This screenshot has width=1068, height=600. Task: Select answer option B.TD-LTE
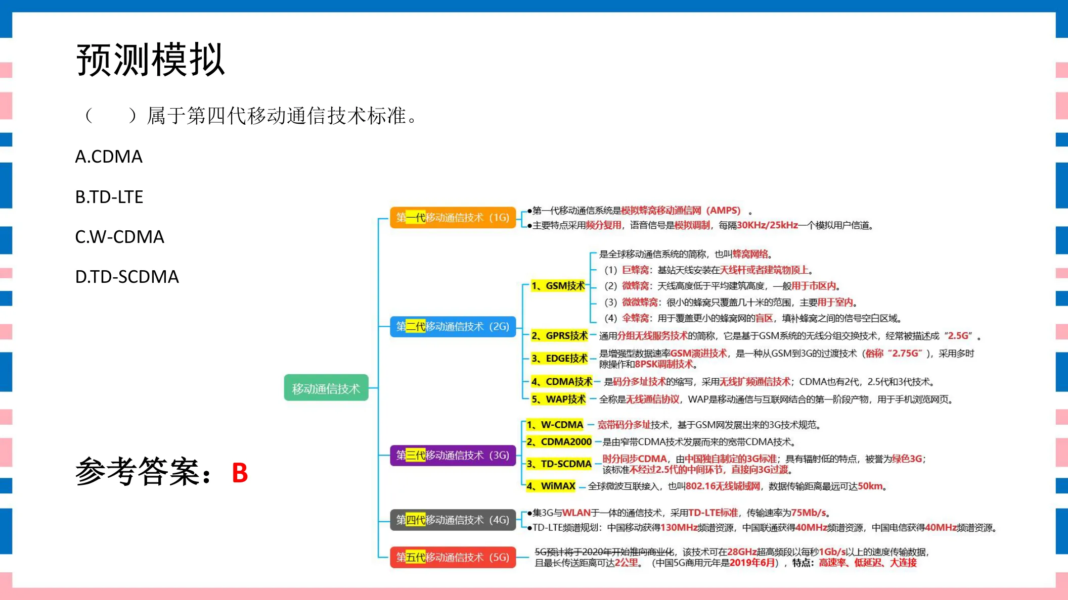pos(109,196)
